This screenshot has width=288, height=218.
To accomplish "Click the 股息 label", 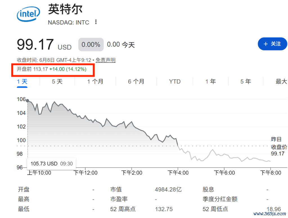I will [208, 190].
